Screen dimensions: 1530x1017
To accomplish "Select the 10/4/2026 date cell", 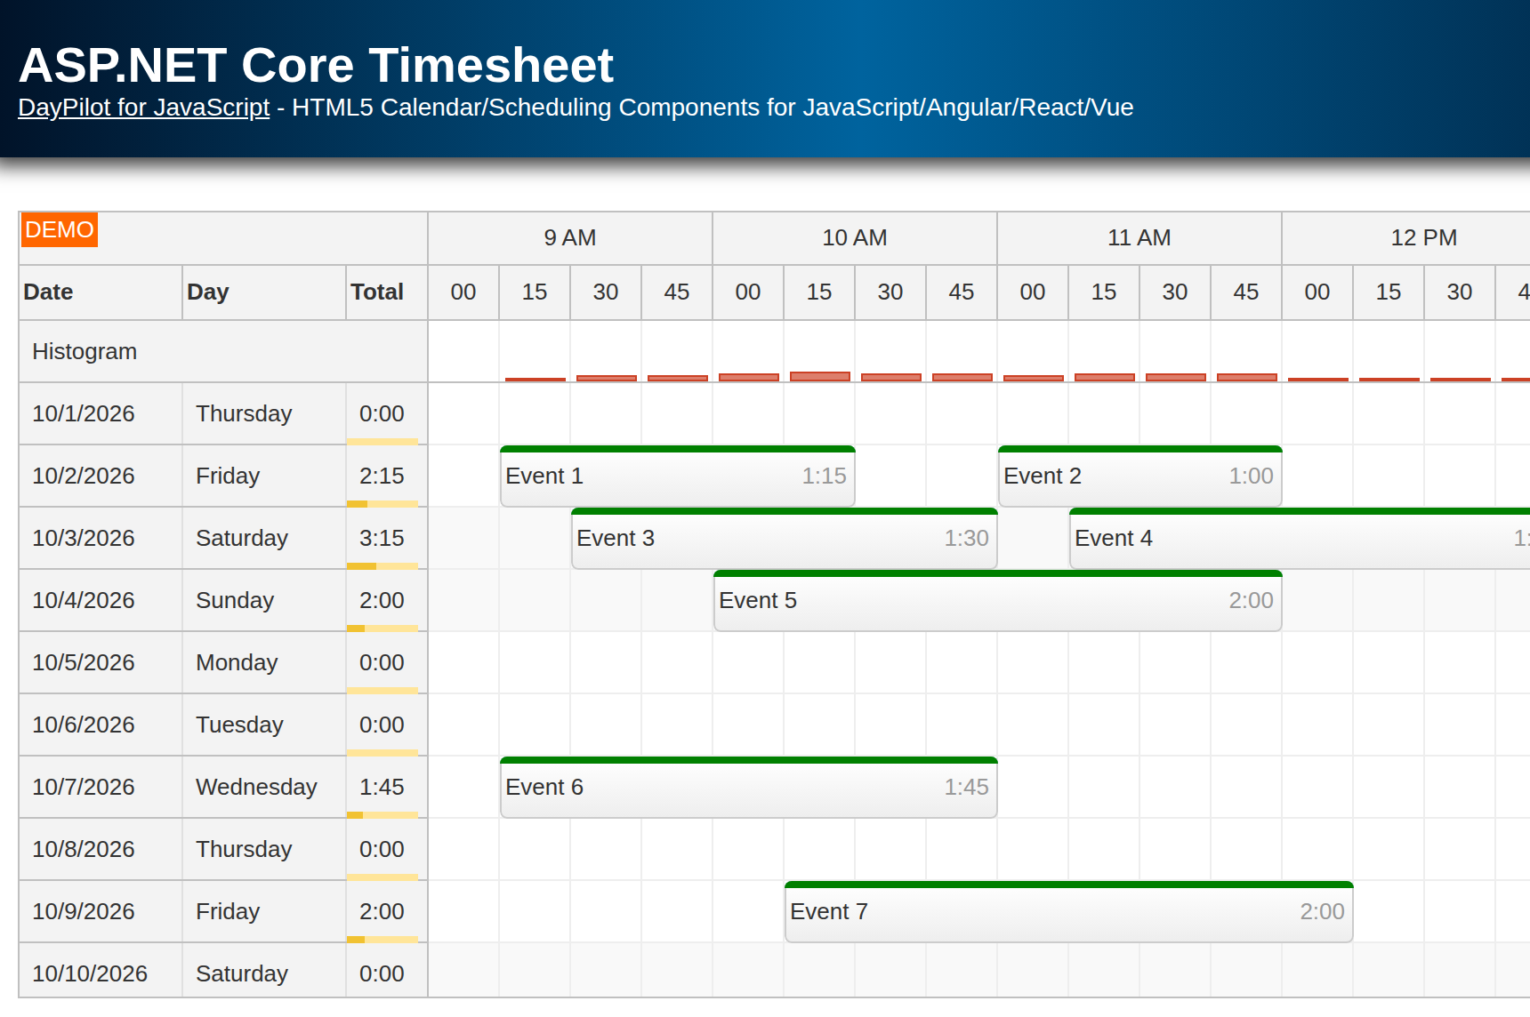I will pos(101,600).
